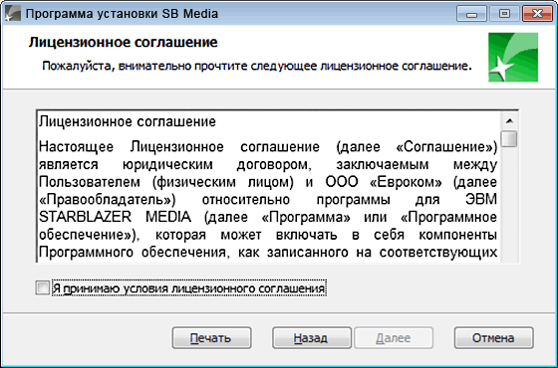Click the heading Лицензионное соглашение
The image size is (558, 368).
[124, 42]
